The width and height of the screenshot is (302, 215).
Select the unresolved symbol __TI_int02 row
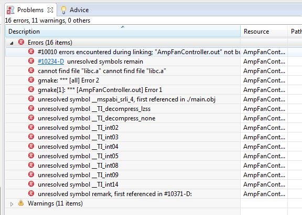pos(154,128)
